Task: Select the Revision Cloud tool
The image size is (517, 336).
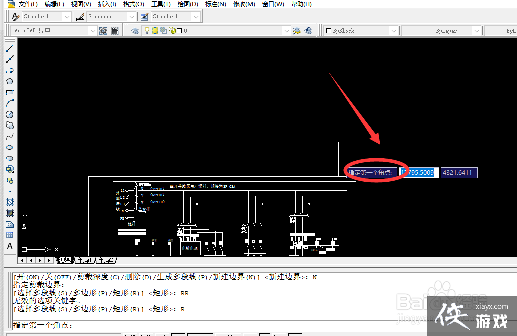Action: [9, 125]
